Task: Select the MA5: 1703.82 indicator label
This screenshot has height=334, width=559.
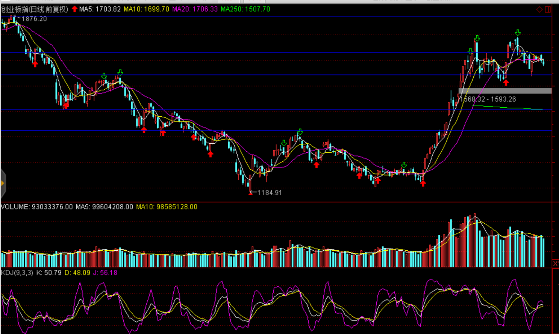Action: pos(100,9)
